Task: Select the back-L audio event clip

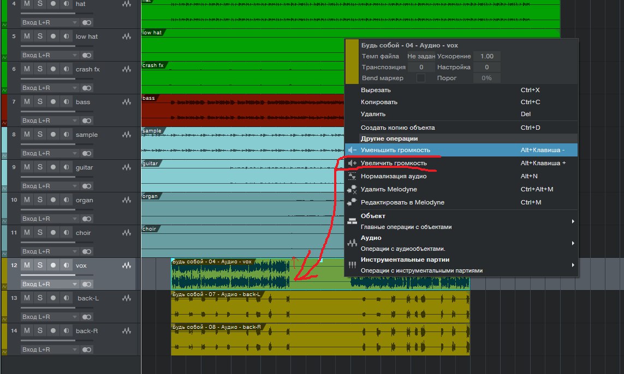Action: (320, 307)
